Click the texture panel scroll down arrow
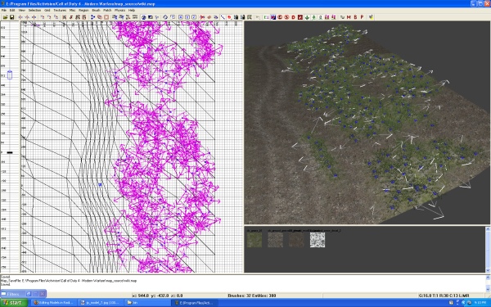The height and width of the screenshot is (307, 491). (488, 270)
